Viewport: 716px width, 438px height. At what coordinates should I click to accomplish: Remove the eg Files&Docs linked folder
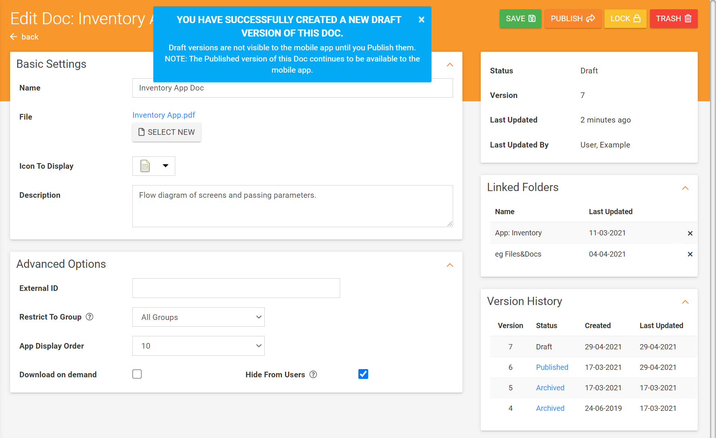click(x=690, y=254)
